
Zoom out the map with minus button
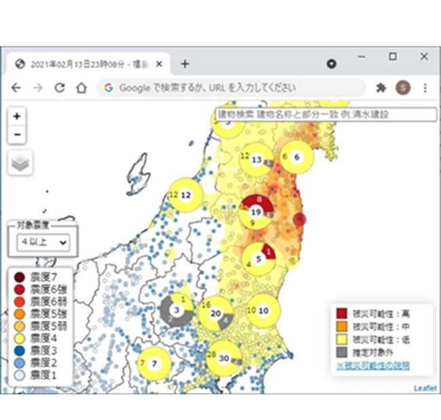[17, 134]
